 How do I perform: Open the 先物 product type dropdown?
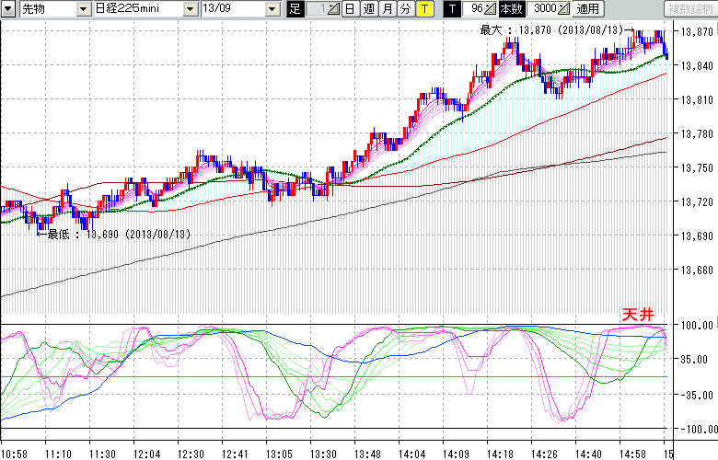coord(85,9)
